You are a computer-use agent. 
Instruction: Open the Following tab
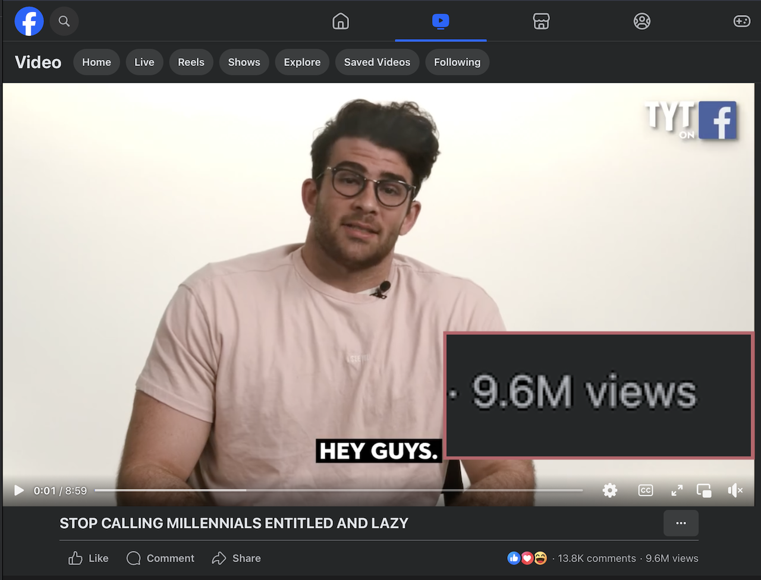457,62
